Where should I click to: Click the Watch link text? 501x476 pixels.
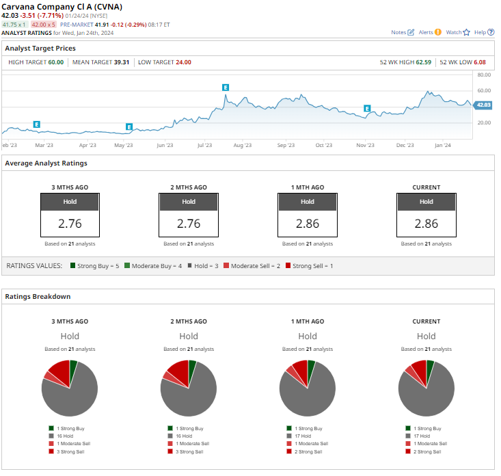coord(454,32)
